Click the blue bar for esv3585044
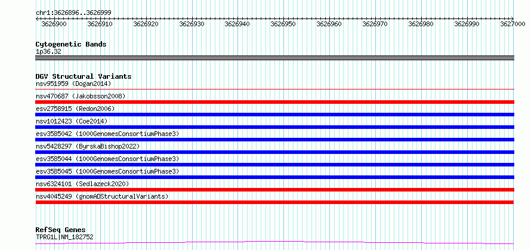The width and height of the screenshot is (531, 250). click(x=274, y=165)
